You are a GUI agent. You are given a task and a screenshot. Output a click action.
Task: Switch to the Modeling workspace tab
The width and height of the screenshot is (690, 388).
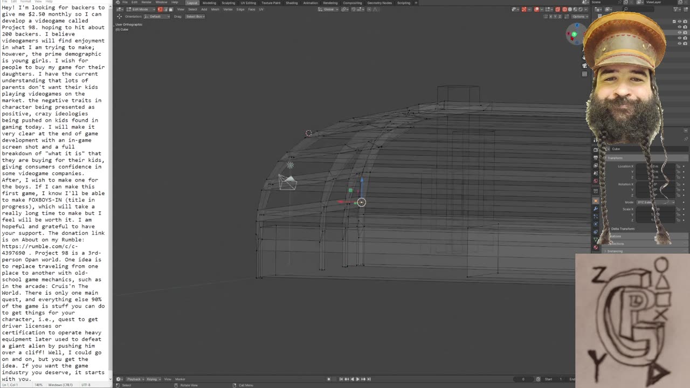coord(209,3)
